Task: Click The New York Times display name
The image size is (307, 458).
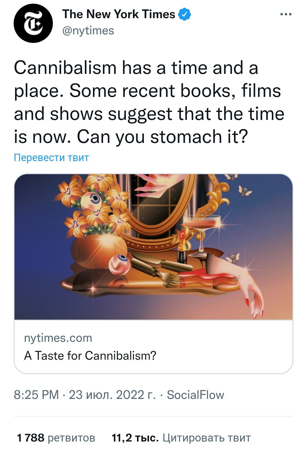Action: 119,14
